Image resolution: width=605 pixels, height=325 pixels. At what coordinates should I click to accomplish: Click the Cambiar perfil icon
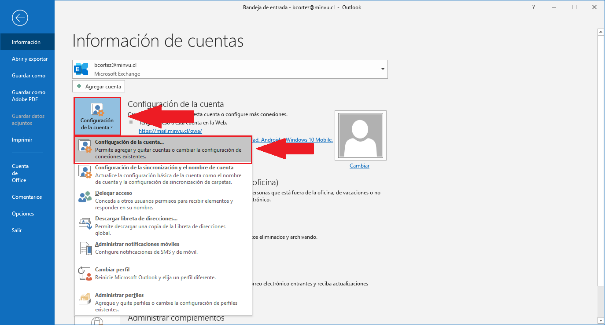[x=85, y=274]
